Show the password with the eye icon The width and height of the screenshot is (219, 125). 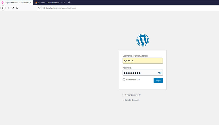[160, 73]
